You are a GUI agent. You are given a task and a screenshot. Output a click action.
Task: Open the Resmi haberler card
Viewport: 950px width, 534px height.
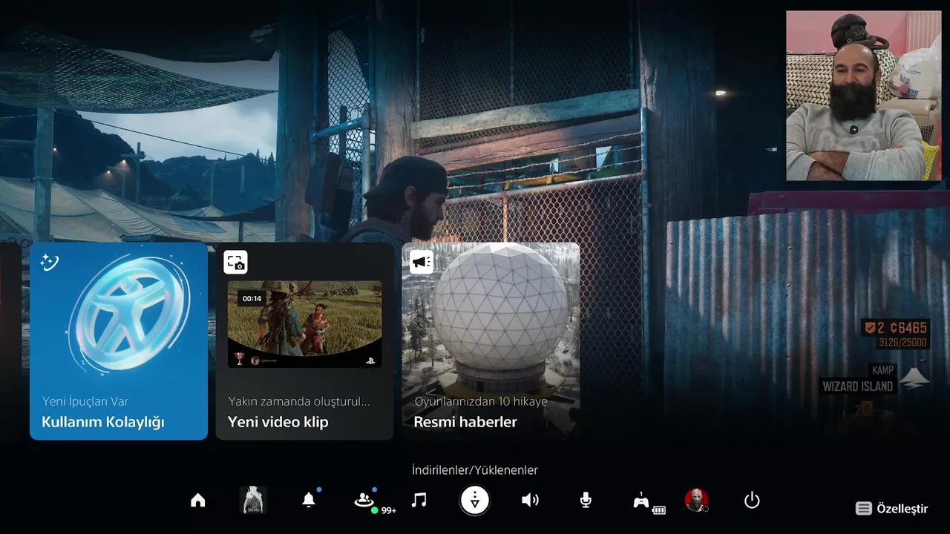[x=491, y=341]
